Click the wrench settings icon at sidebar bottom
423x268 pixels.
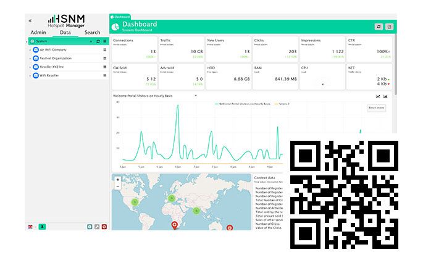tap(97, 227)
